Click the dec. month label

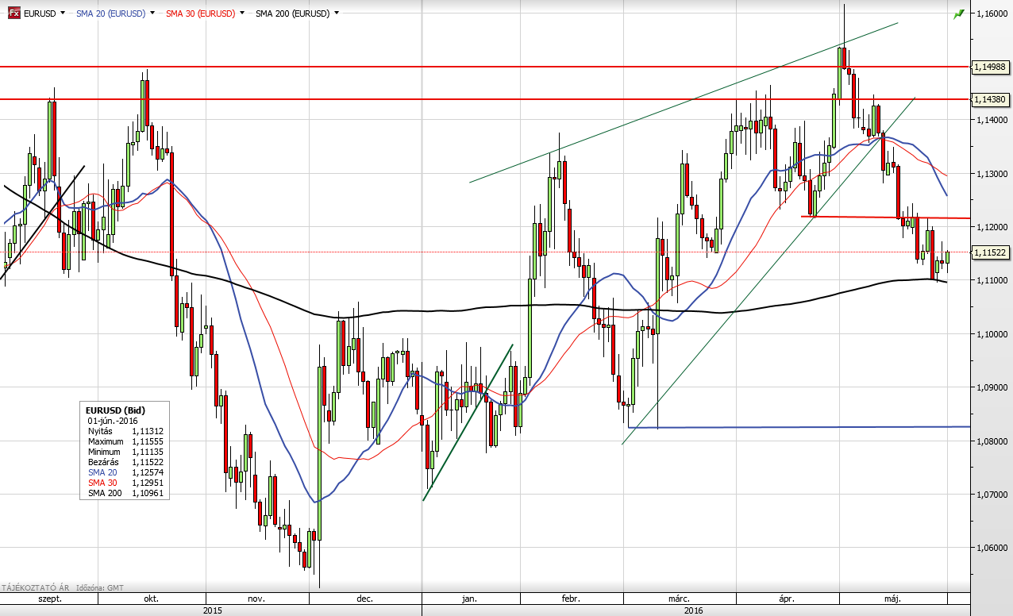pyautogui.click(x=365, y=599)
